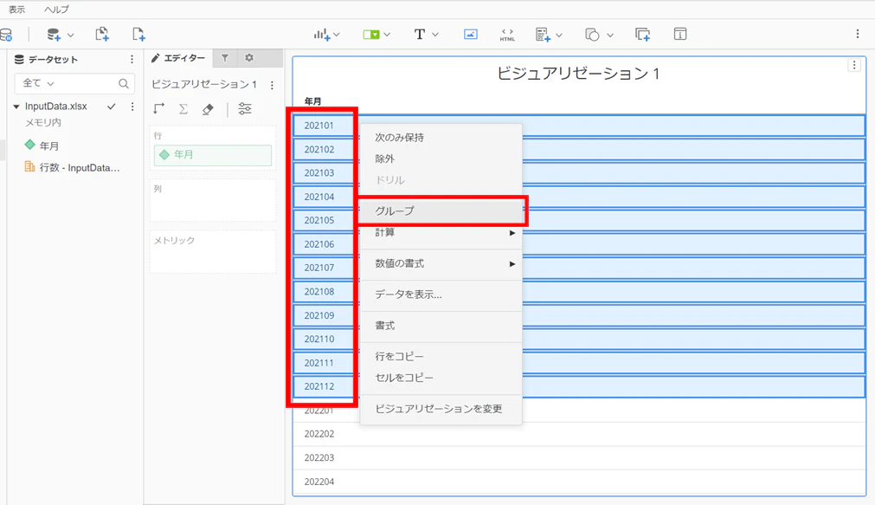Screen dimensions: 875x505
Task: Click the ビジュアリゼーション 1 title
Action: coord(579,73)
